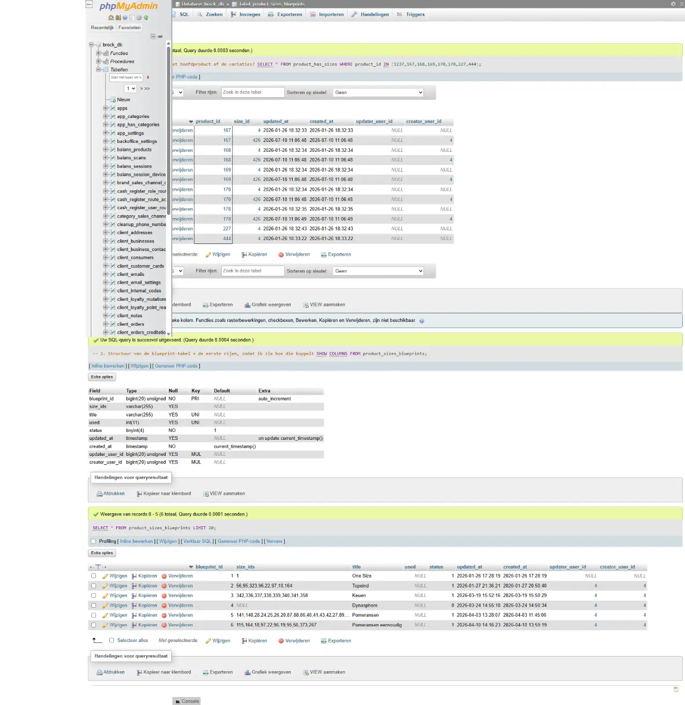
Task: Click the Recentelijk button
Action: point(102,28)
